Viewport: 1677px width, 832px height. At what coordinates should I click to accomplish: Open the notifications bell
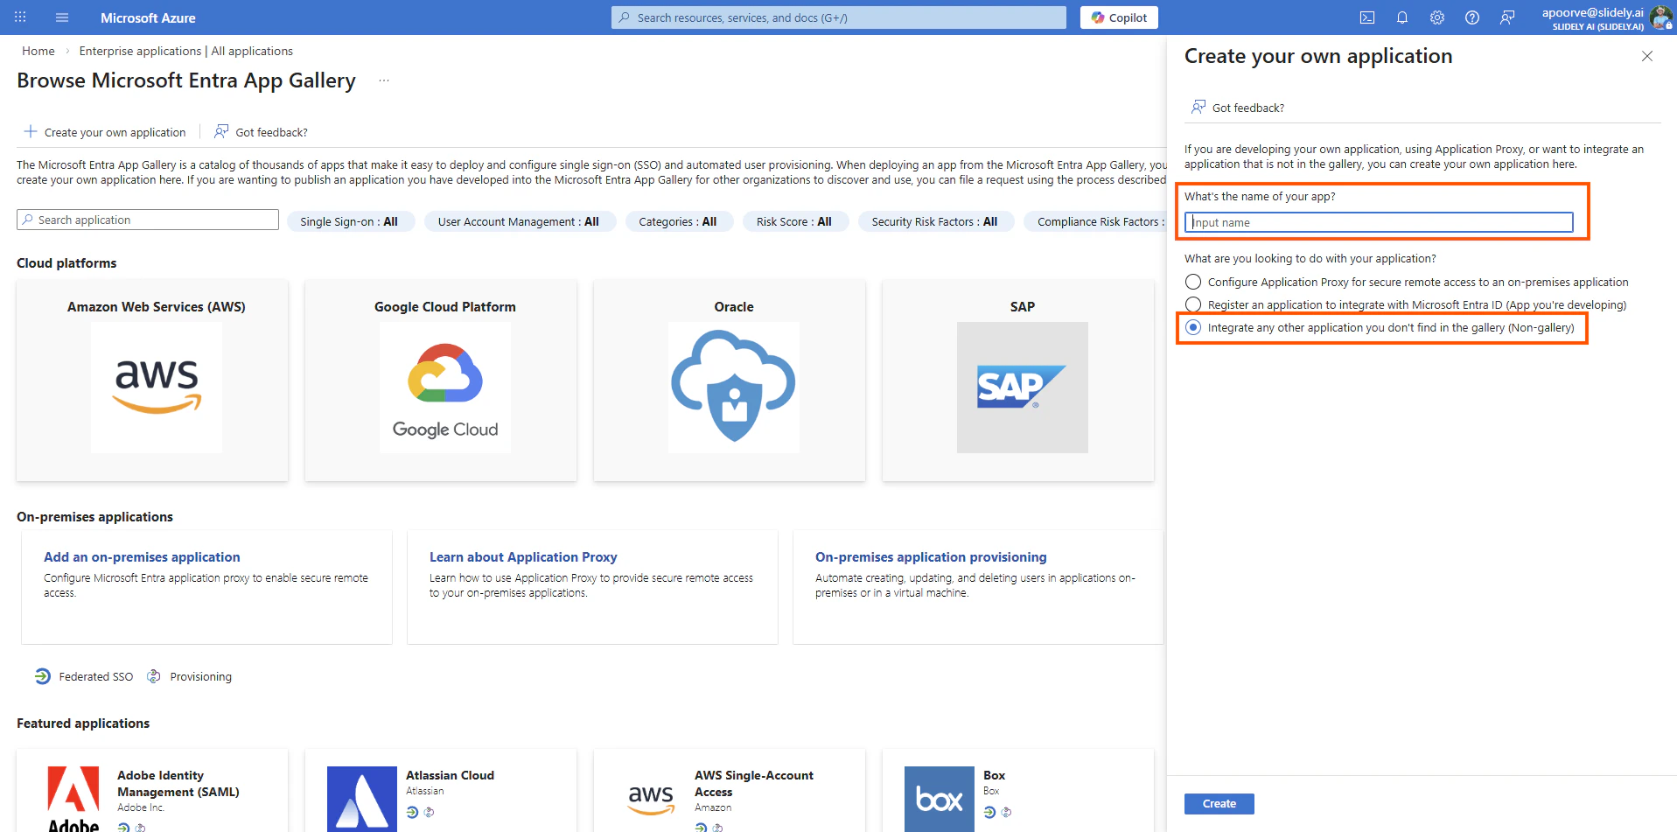pyautogui.click(x=1402, y=17)
